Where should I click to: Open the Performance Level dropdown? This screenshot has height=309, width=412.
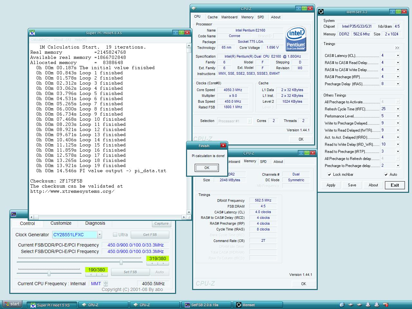pos(398,116)
